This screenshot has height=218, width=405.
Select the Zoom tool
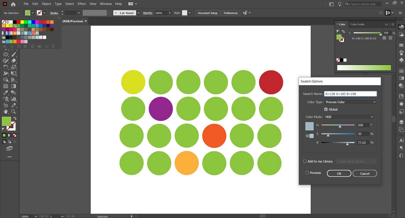tap(14, 111)
